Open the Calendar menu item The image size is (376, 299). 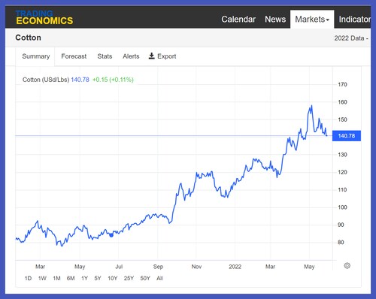click(238, 20)
